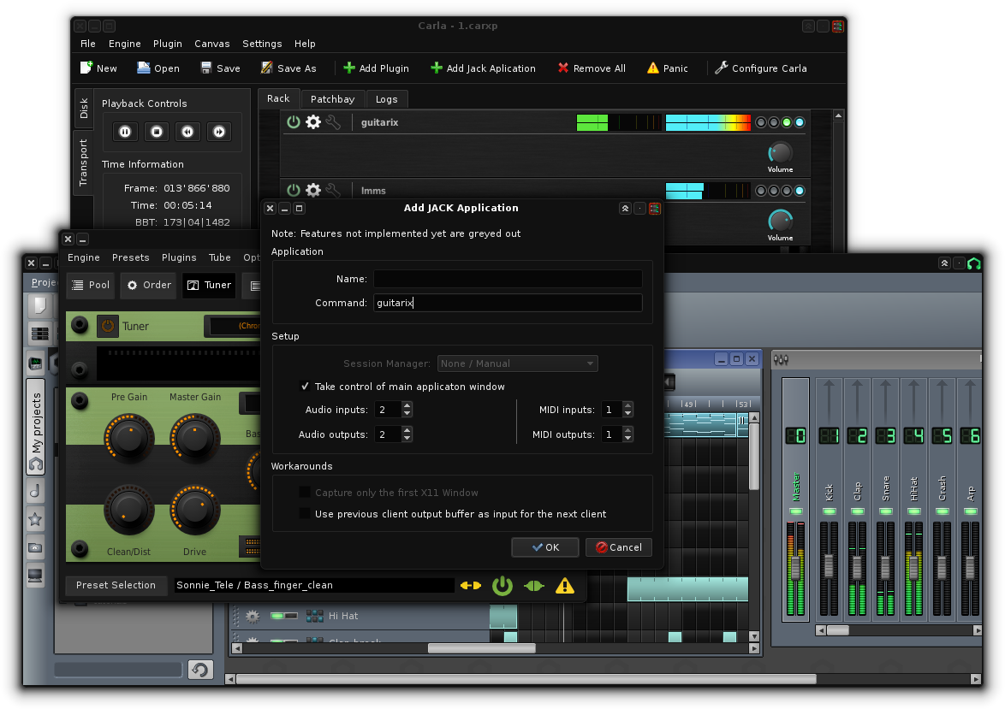Toggle the Tuner power switch
Viewport: 1005px width, 709px height.
tap(108, 326)
